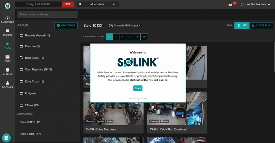Open CASH - Drive Thru Overhead camera thumbnail
The width and height of the screenshot is (275, 143).
(x=177, y=113)
